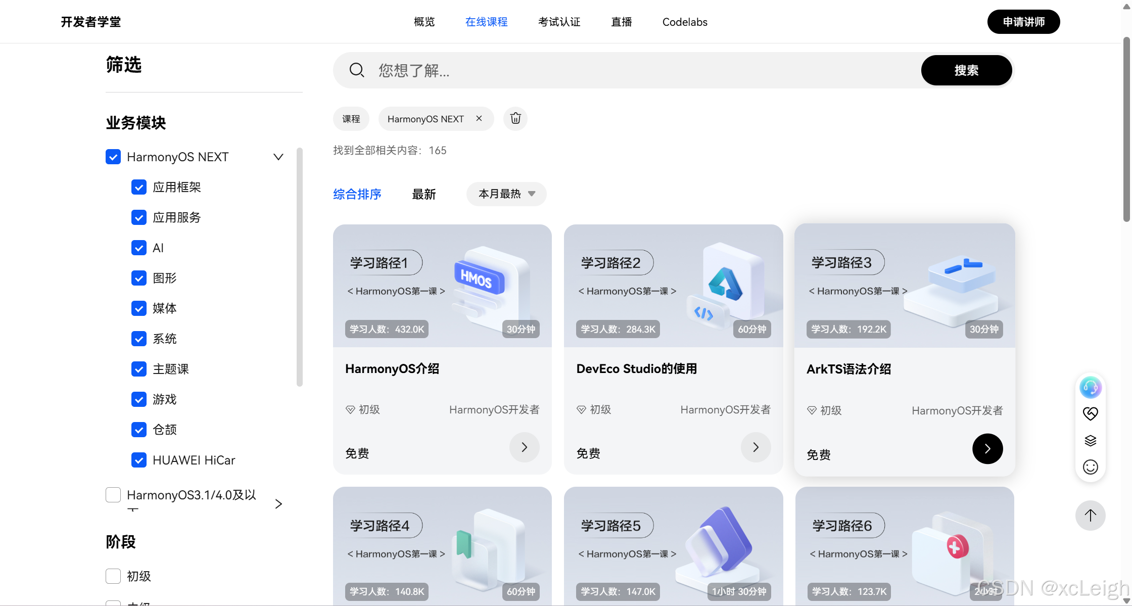Image resolution: width=1132 pixels, height=606 pixels.
Task: Go to the 概览 nav tab
Action: [424, 22]
